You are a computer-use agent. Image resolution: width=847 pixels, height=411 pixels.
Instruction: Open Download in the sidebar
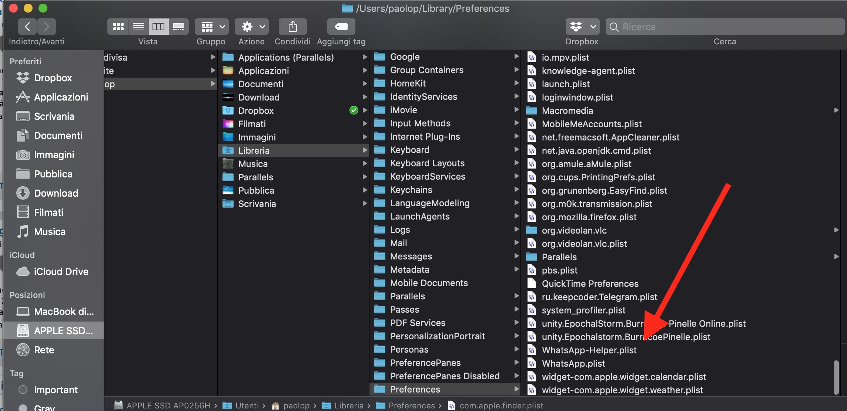click(53, 193)
